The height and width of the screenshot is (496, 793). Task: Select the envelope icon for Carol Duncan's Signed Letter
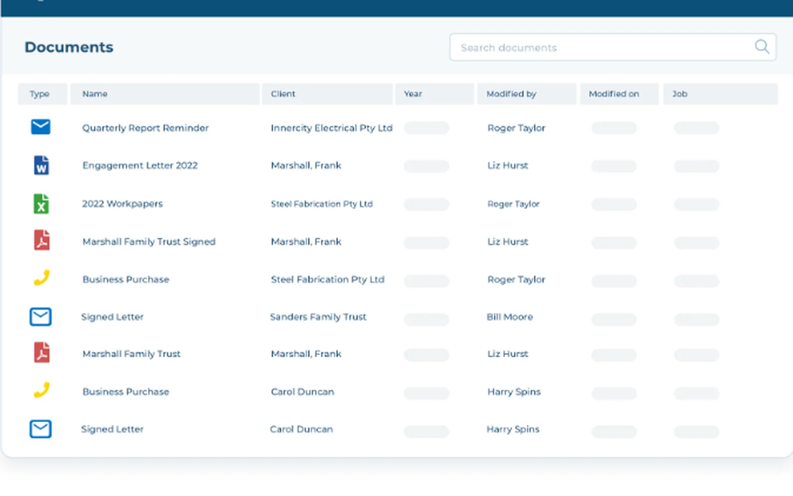tap(41, 429)
